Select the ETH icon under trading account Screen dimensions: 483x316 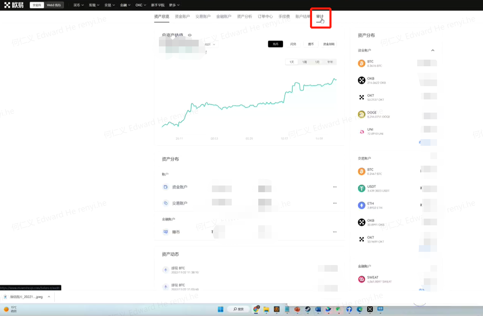(361, 205)
